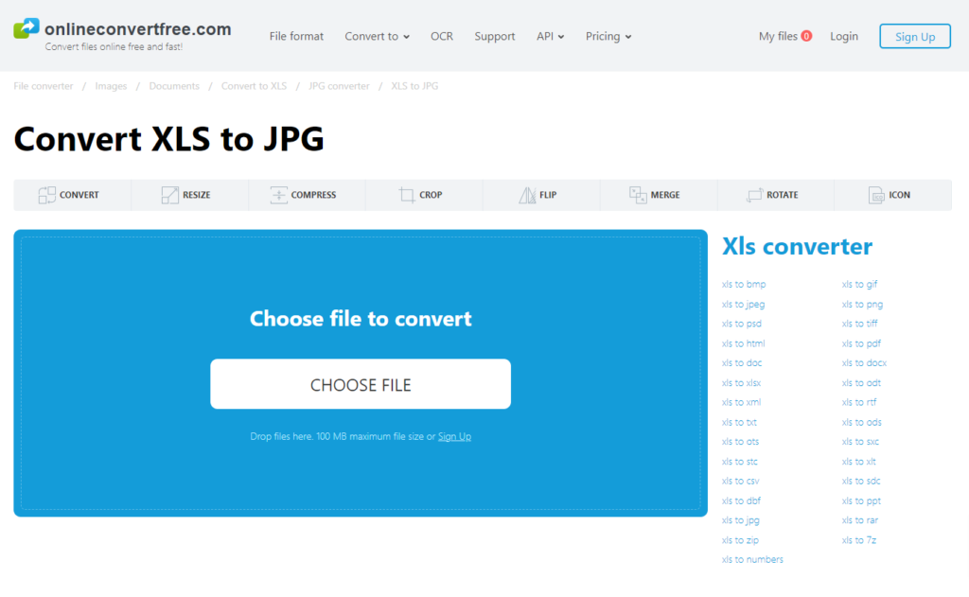
Task: Go to the Support page
Action: click(x=494, y=36)
